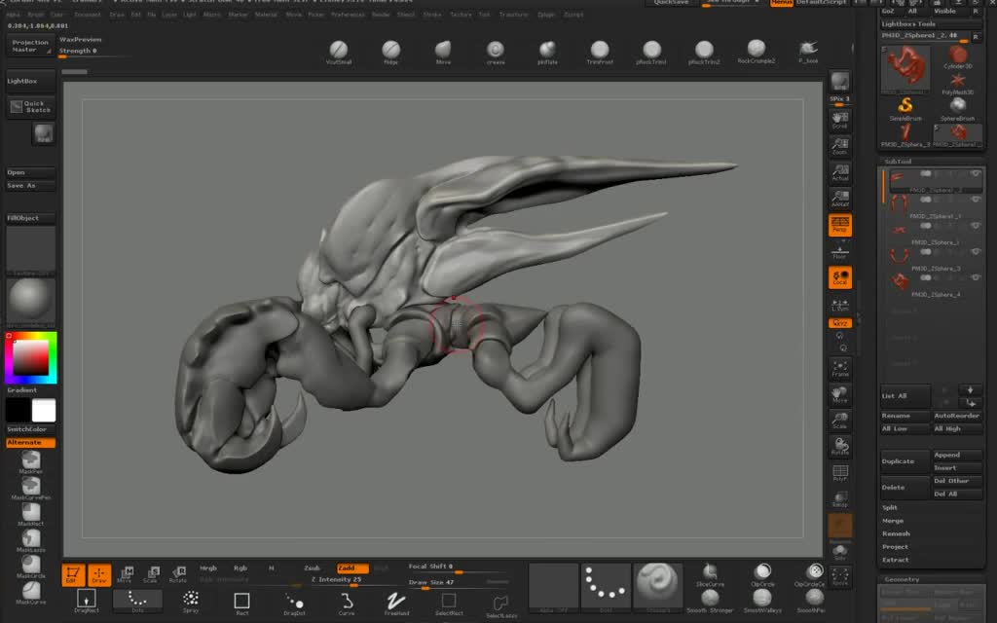Pick the SelectLasso tool
The width and height of the screenshot is (997, 623).
[x=501, y=605]
